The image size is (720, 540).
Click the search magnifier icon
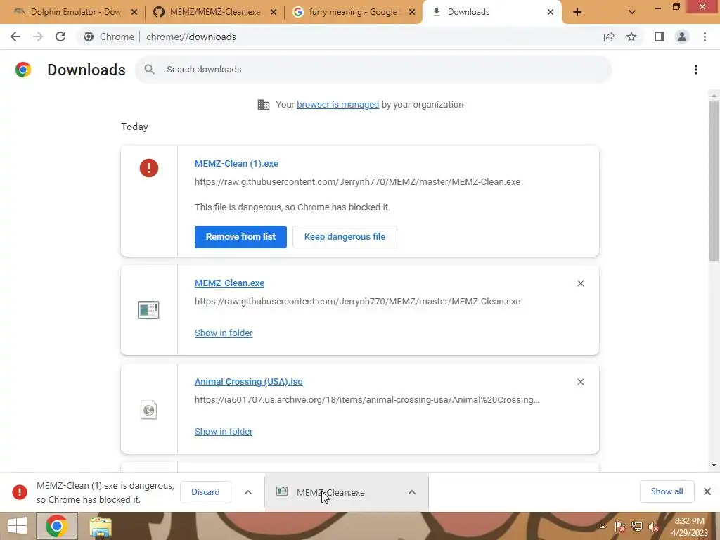point(149,70)
